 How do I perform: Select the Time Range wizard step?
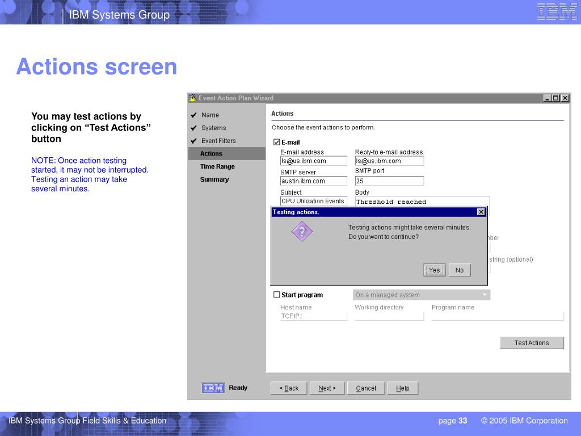point(217,166)
